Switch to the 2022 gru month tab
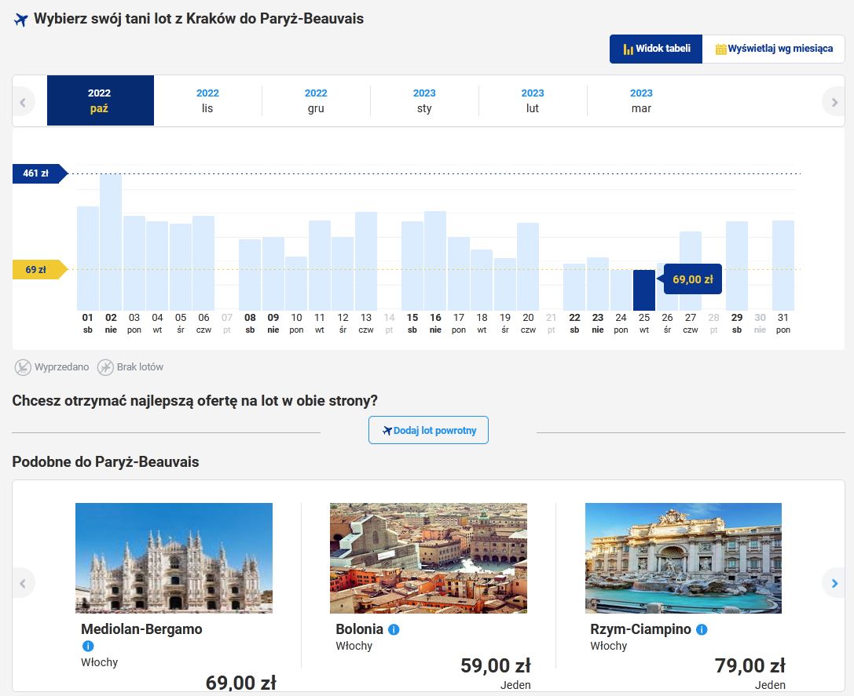854x696 pixels. tap(316, 100)
